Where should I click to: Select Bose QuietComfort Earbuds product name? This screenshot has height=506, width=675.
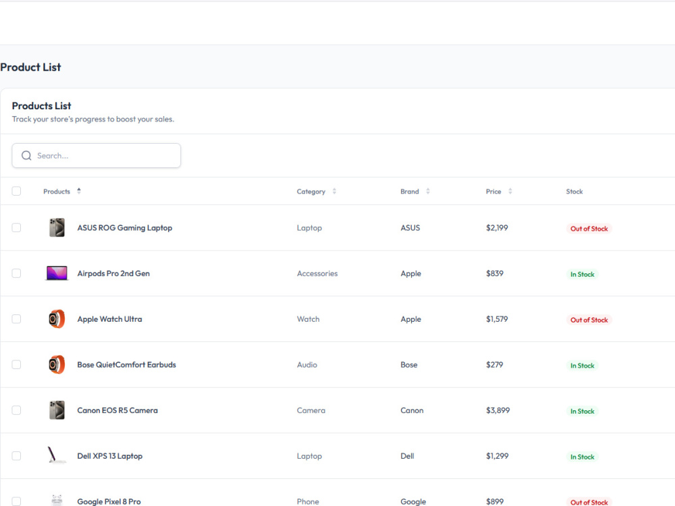click(127, 364)
